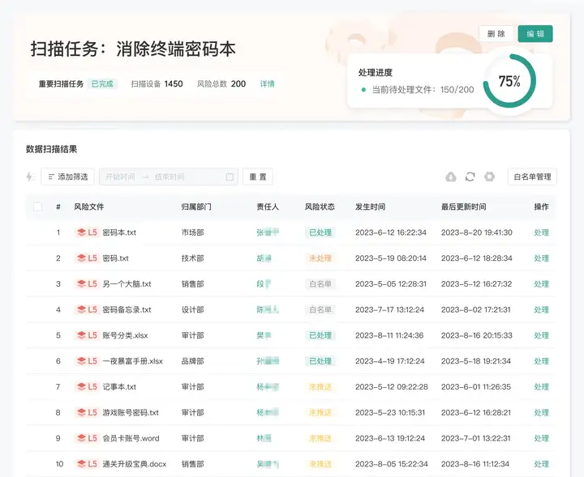Click 处理 for 通关升级宝典.docx row
This screenshot has width=584, height=477.
[541, 463]
